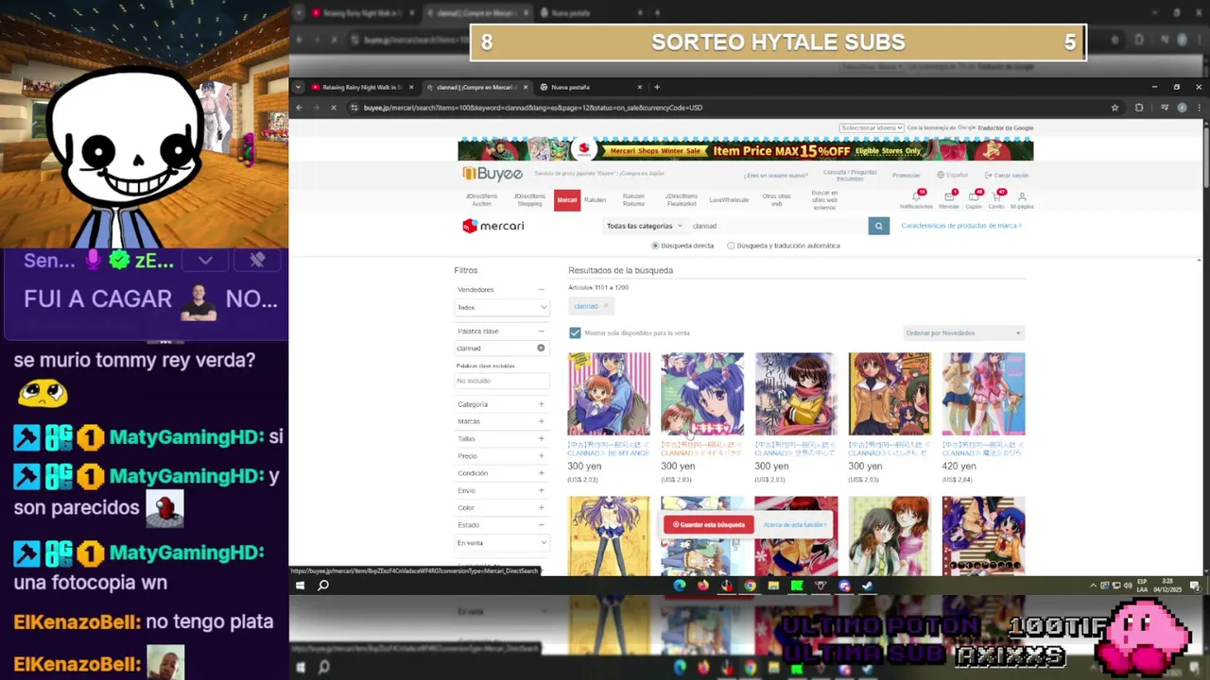Open Acerca de esta función link

[795, 524]
